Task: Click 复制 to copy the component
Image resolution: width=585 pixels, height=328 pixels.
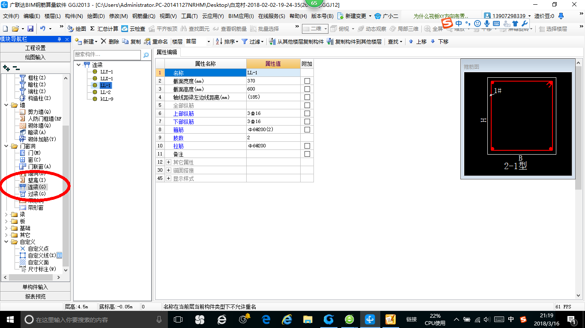Action: [x=131, y=41]
